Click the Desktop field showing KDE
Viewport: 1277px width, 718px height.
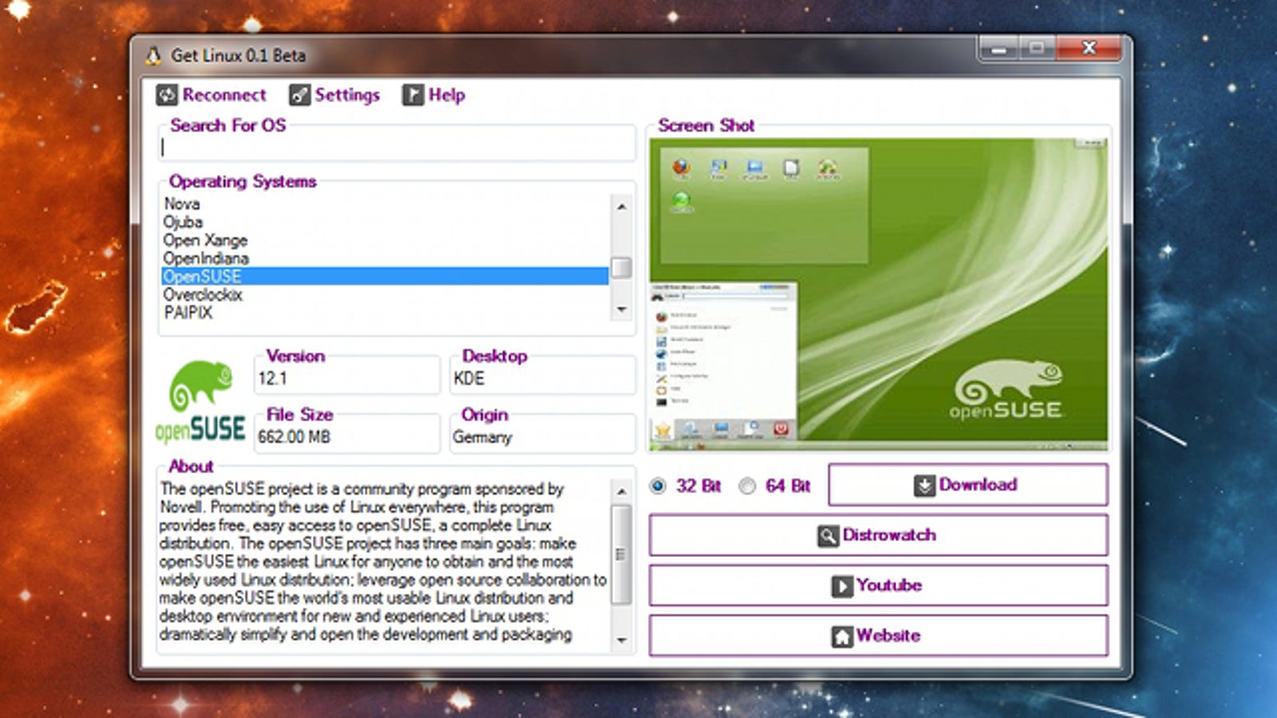(543, 378)
